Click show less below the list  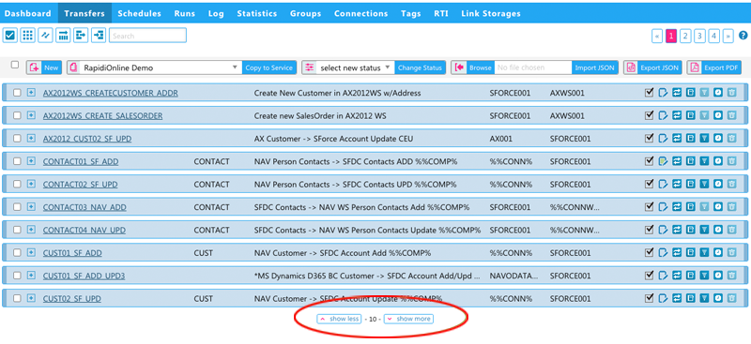click(x=339, y=319)
